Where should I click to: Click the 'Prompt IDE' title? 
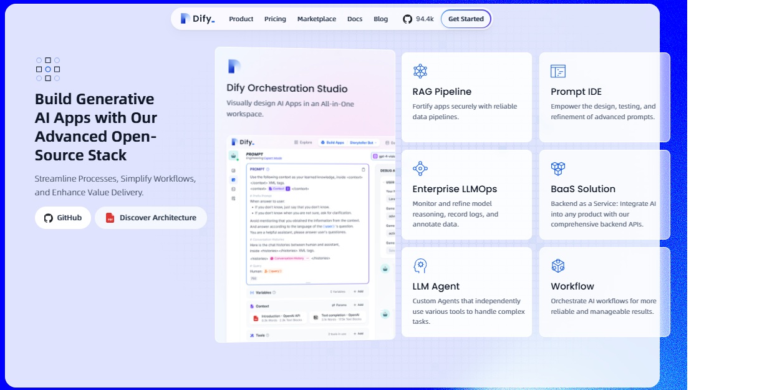tap(576, 92)
